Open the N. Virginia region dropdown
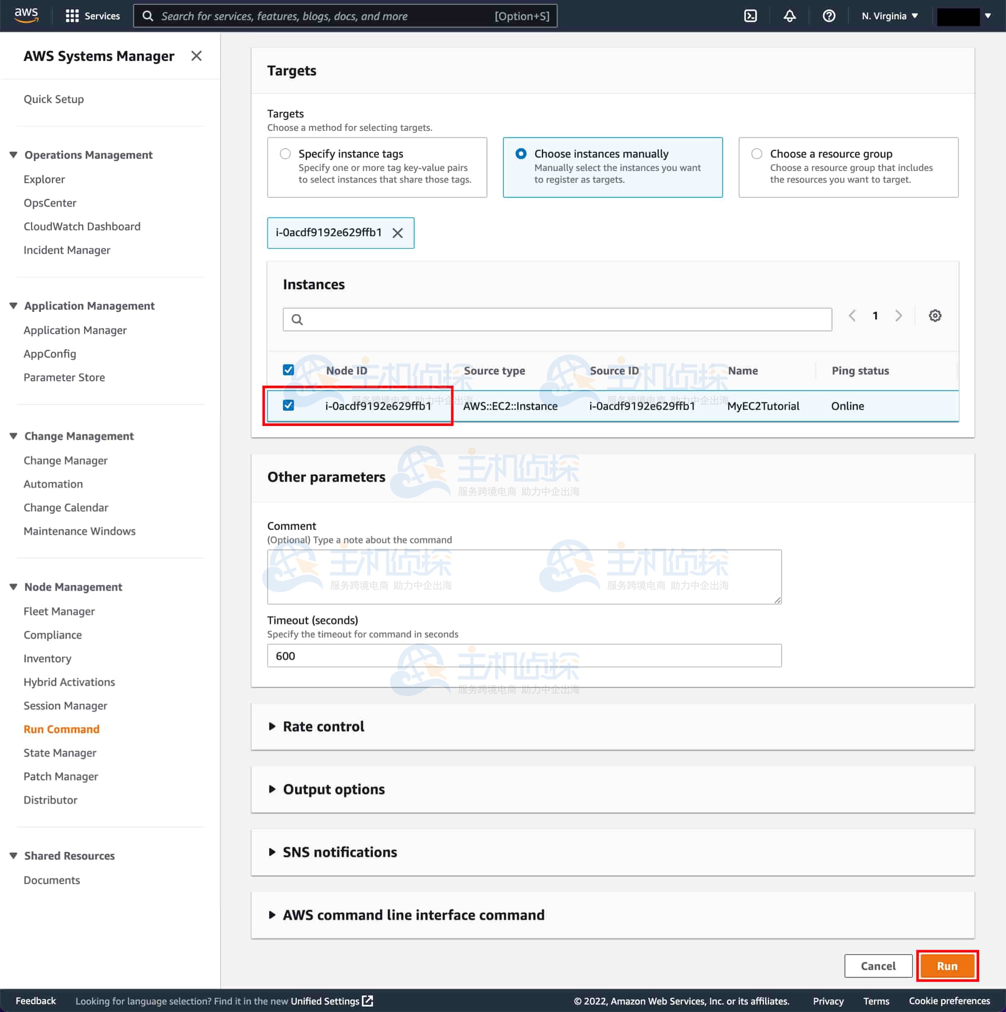 tap(889, 16)
